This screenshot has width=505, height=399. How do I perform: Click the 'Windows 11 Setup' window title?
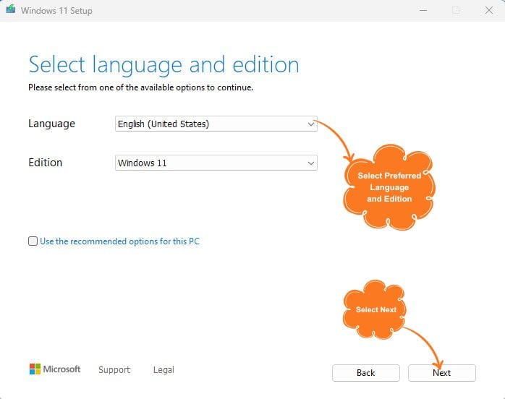click(x=56, y=11)
